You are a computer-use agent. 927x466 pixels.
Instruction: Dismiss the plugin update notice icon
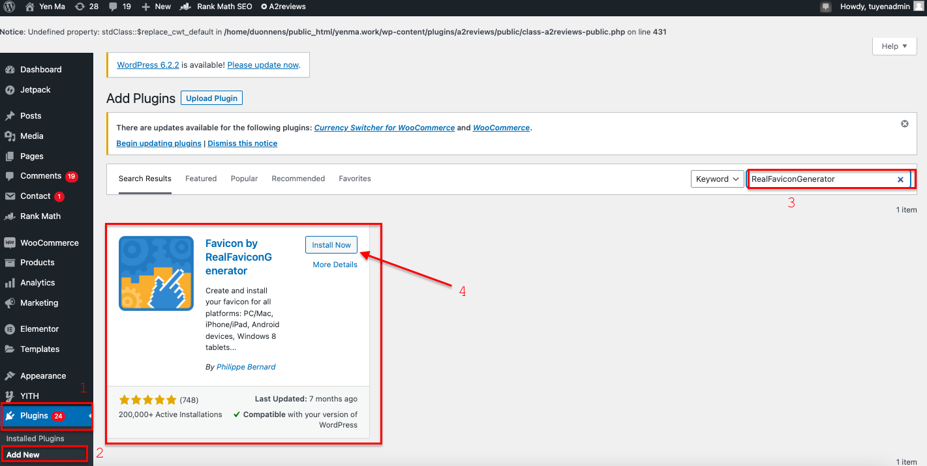click(x=905, y=124)
